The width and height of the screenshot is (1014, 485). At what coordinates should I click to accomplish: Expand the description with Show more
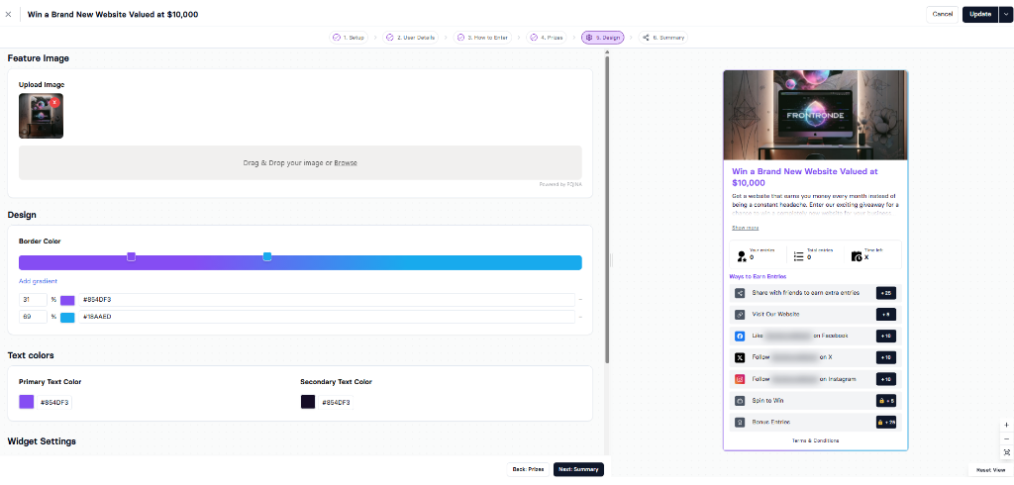[746, 228]
